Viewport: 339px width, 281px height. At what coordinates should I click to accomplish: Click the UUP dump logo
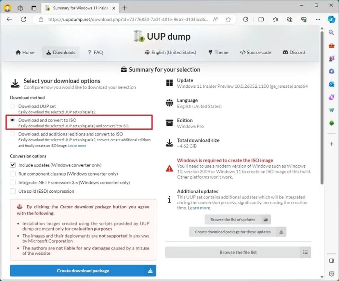pyautogui.click(x=162, y=37)
